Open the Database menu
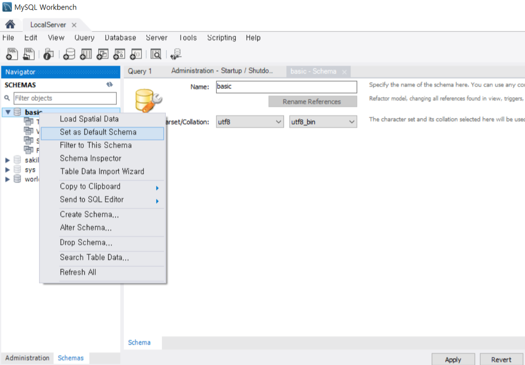The width and height of the screenshot is (525, 365). 120,38
